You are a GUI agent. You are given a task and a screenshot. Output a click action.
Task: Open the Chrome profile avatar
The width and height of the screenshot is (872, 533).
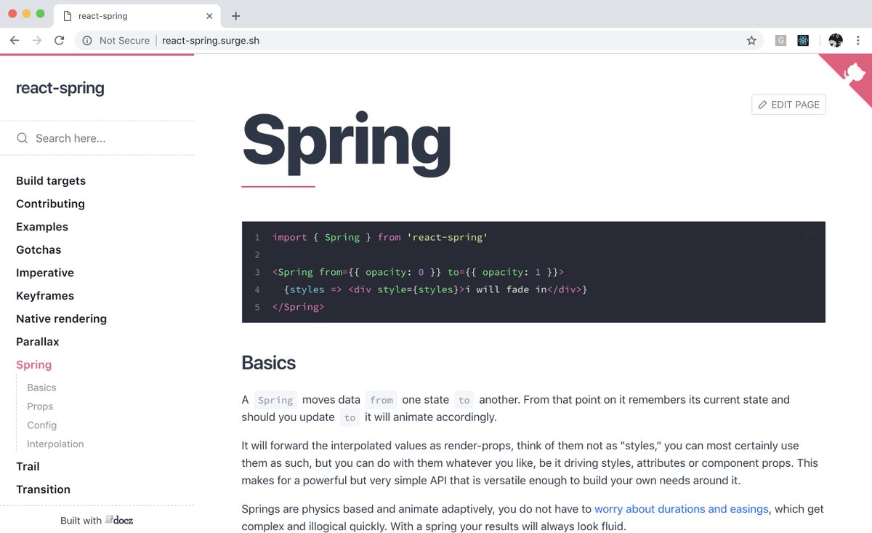coord(836,41)
